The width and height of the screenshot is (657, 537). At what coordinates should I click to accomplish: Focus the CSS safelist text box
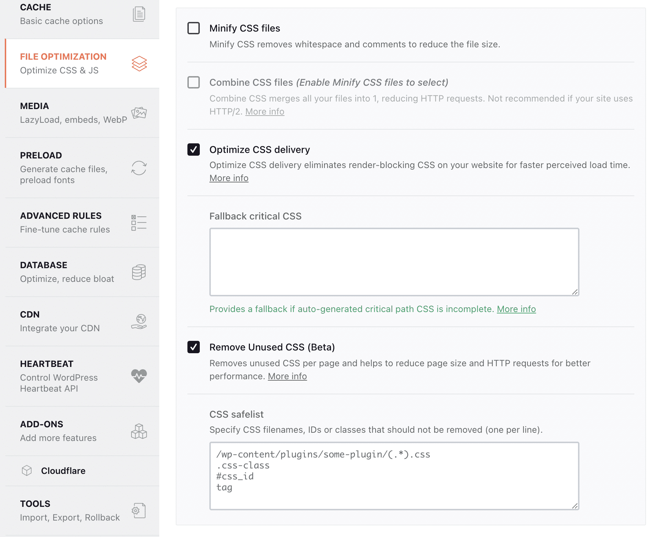[394, 476]
